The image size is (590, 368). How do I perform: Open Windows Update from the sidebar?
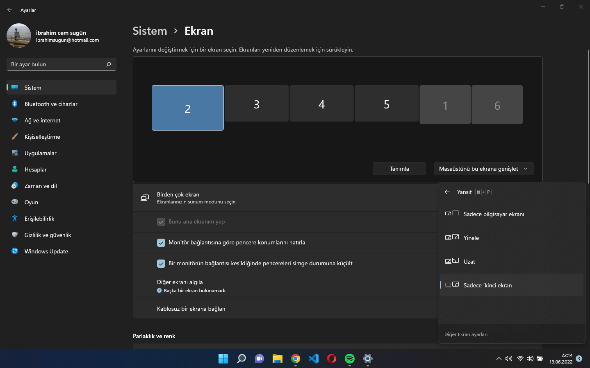46,251
